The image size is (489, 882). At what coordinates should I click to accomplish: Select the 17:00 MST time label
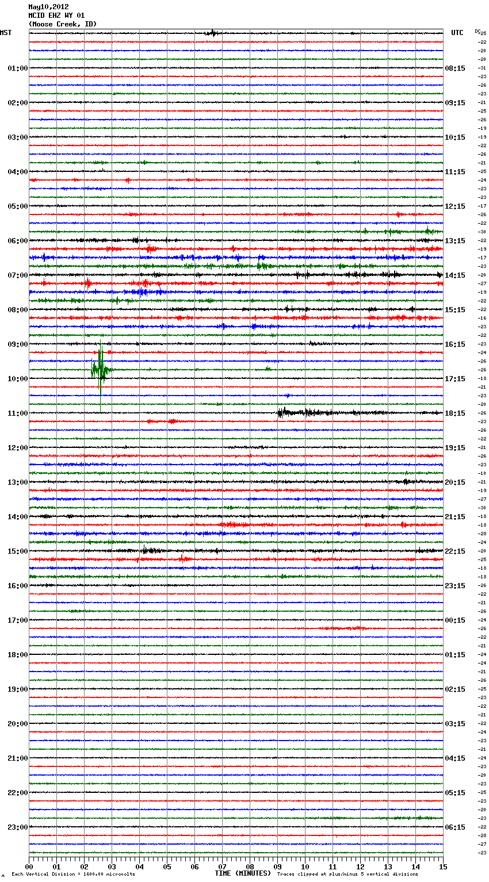pyautogui.click(x=18, y=620)
